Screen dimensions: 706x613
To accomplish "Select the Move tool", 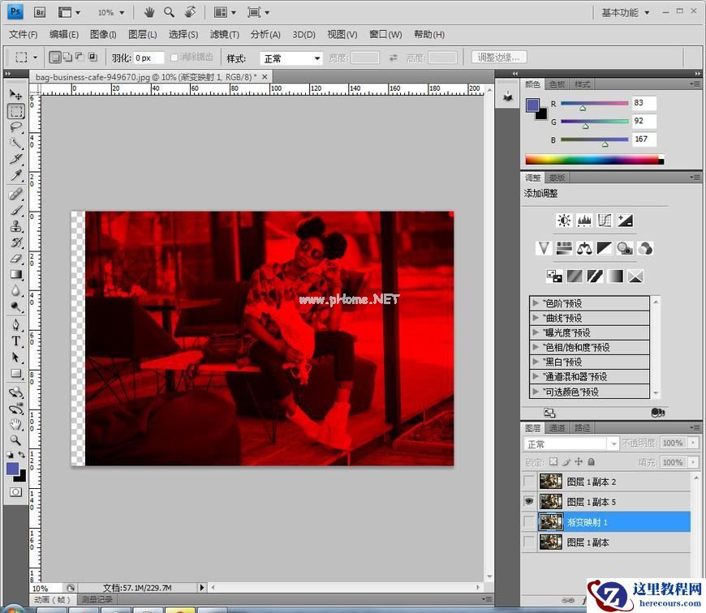I will point(15,95).
